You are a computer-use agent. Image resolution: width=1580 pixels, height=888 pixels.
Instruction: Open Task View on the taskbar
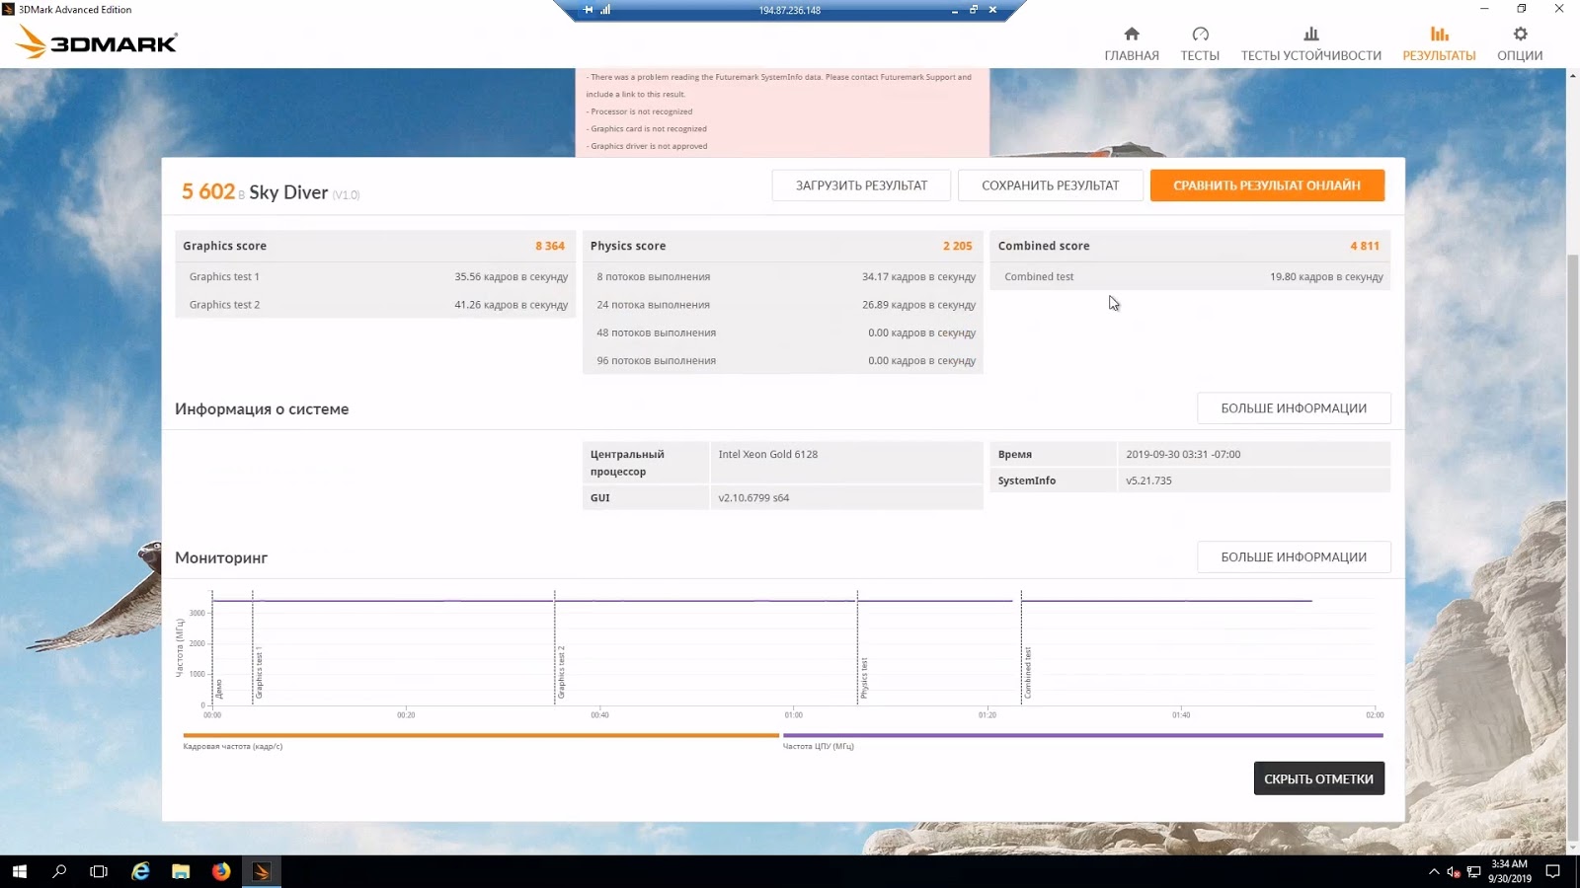[x=99, y=871]
